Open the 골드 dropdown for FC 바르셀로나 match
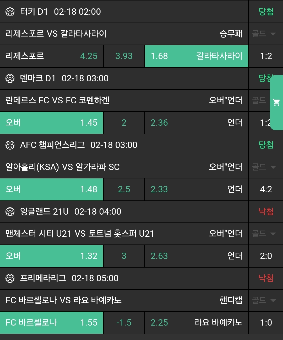The image size is (283, 340). 264,300
